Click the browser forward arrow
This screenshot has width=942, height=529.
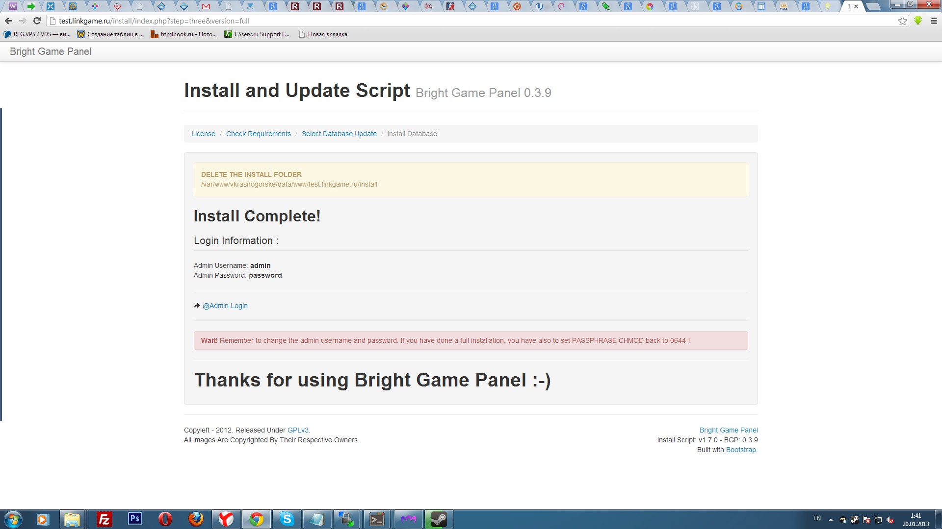coord(23,21)
